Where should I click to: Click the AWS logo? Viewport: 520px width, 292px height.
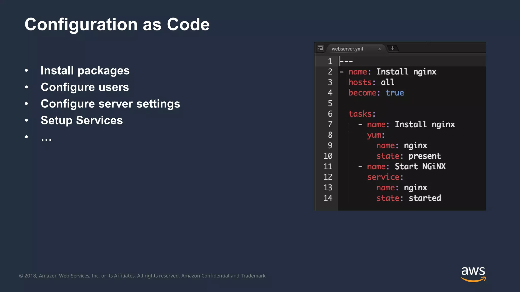point(473,274)
